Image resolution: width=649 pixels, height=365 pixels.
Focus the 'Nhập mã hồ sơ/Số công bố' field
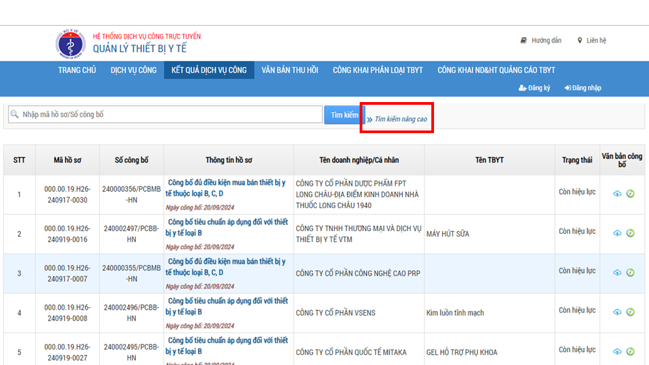[x=166, y=115]
